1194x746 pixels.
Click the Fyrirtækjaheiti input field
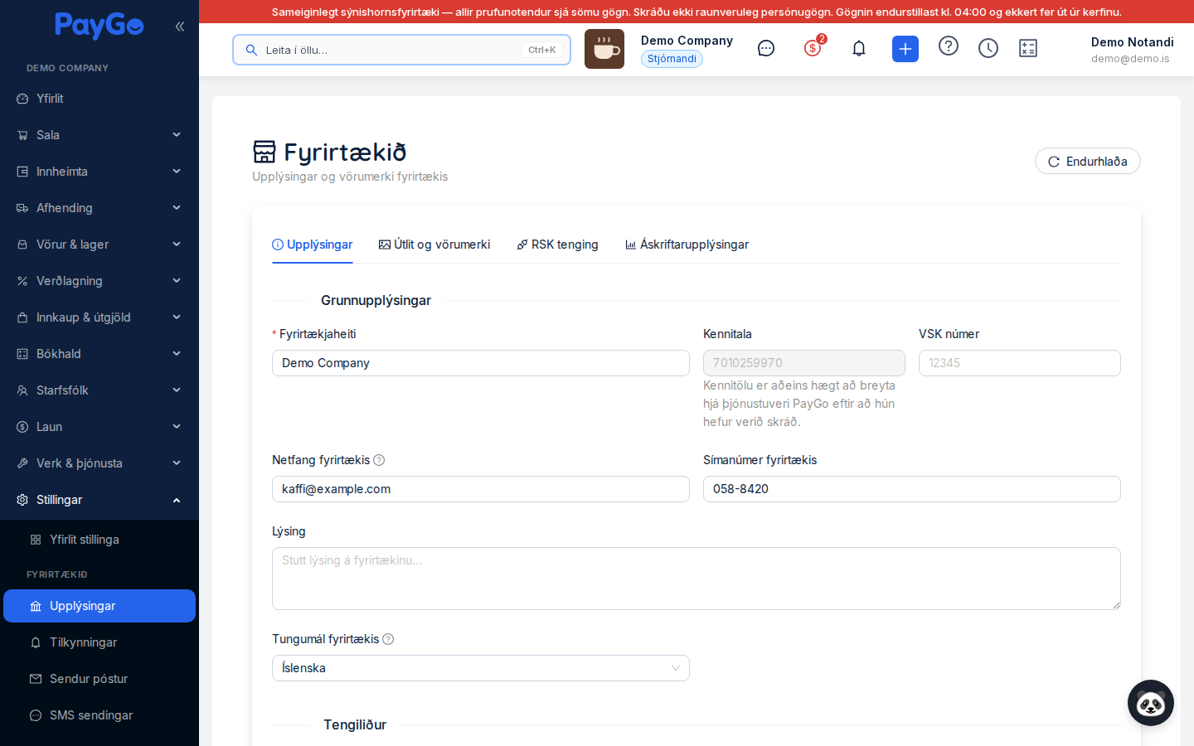481,363
